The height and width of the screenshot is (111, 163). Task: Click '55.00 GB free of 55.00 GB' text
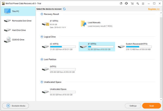(61, 95)
